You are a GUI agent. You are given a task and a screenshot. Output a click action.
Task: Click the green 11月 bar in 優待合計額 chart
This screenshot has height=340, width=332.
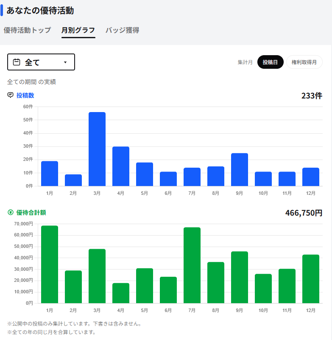pyautogui.click(x=287, y=286)
